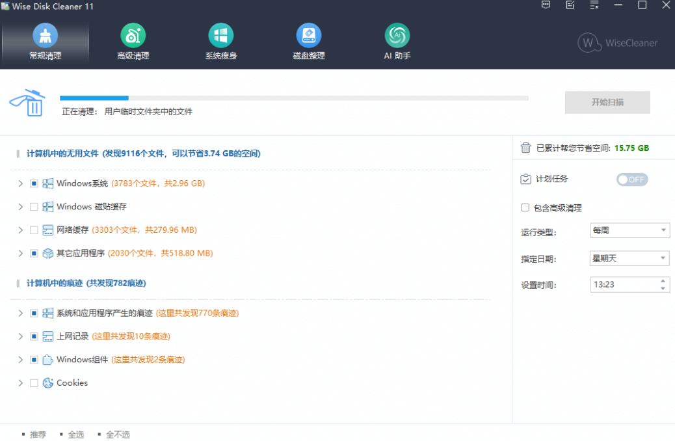675x441 pixels.
Task: Click the 系统和应用程序产生的痕迹 icon
Action: pos(47,313)
